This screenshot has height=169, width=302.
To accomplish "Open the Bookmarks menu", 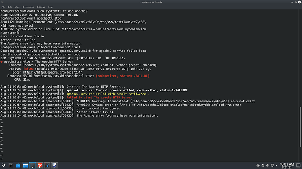I will [x=28, y=7].
